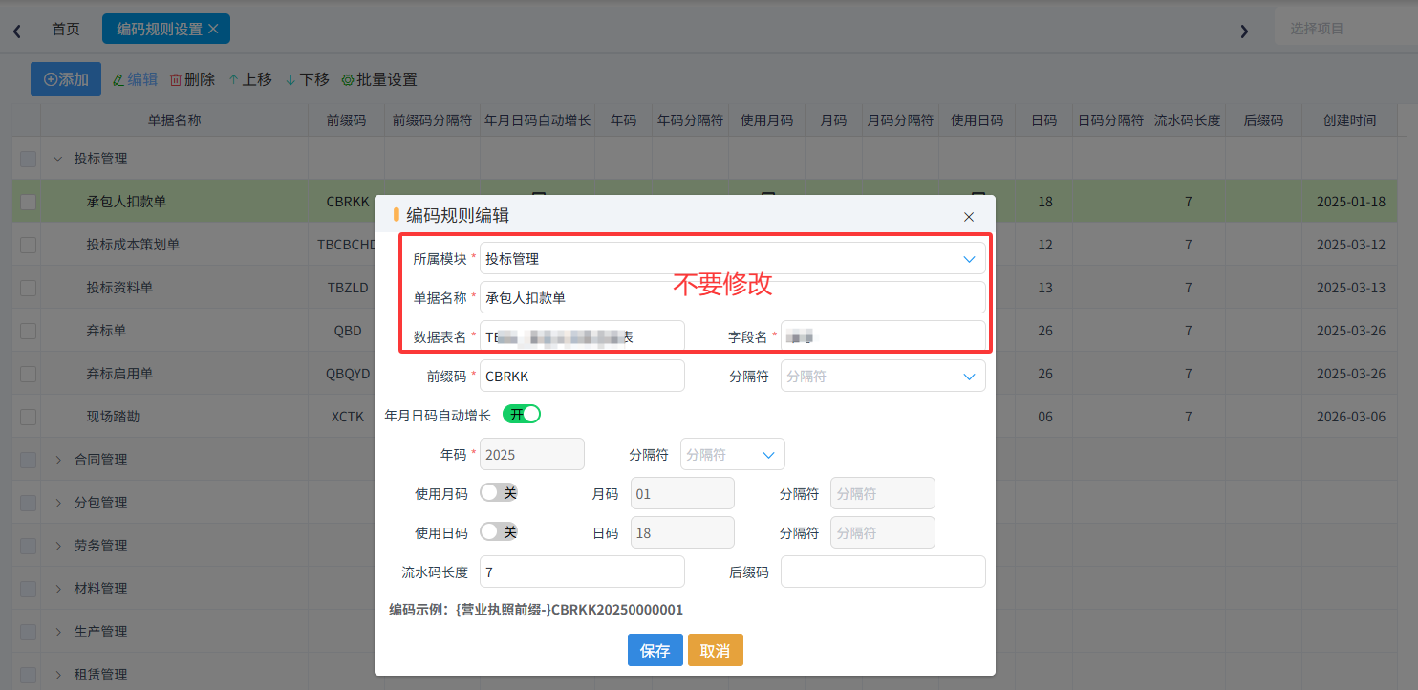
Task: Click the left tab-scroll arrow
Action: click(17, 31)
